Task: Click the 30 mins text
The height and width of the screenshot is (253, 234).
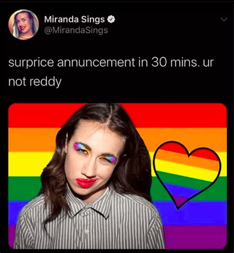Action: [x=174, y=63]
